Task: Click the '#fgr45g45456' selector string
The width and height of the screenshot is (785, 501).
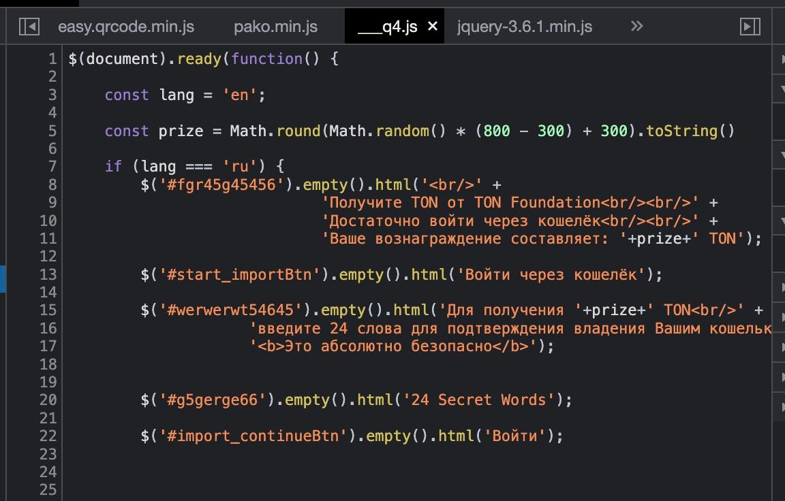Action: 221,184
